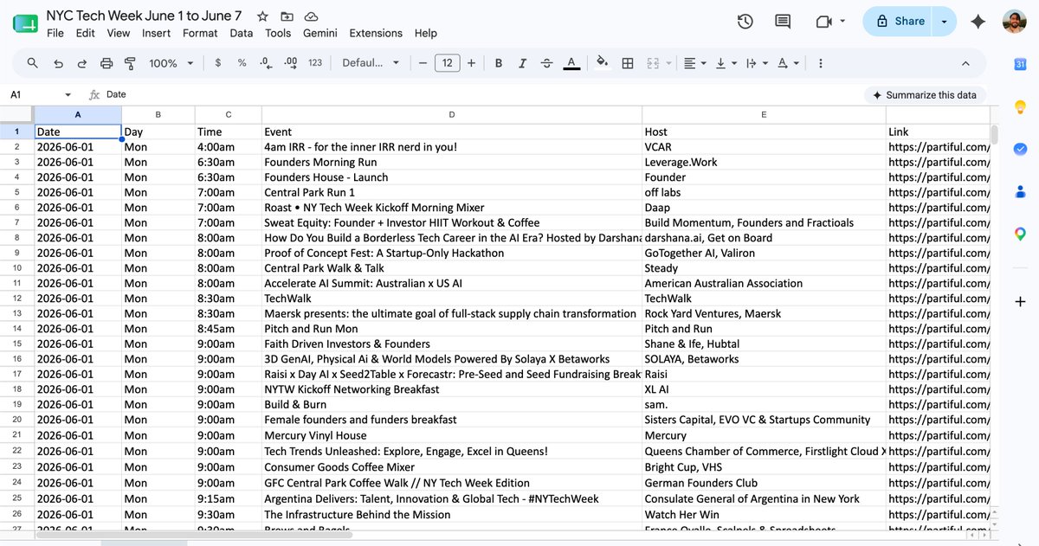This screenshot has width=1039, height=546.
Task: Star this spreadsheet
Action: (x=263, y=16)
